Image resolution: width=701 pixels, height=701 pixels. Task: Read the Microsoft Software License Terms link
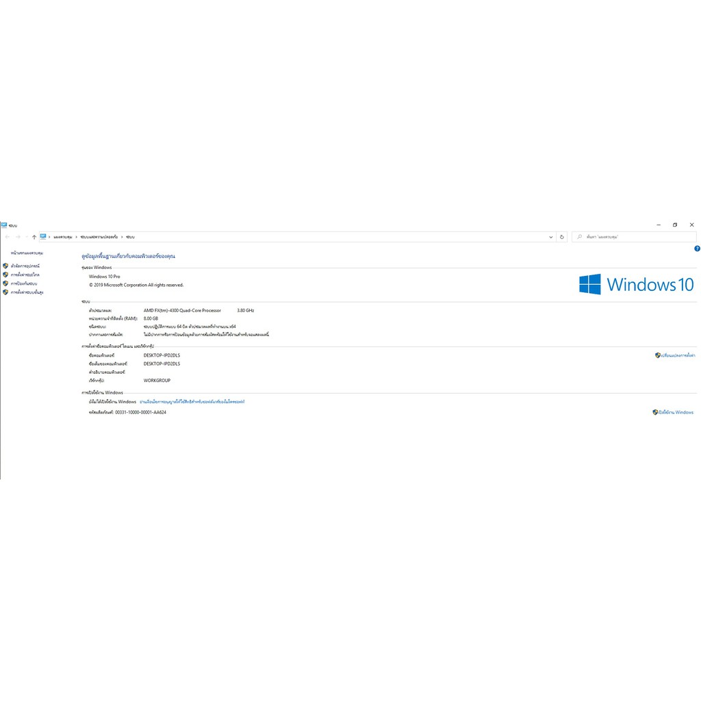(x=192, y=402)
